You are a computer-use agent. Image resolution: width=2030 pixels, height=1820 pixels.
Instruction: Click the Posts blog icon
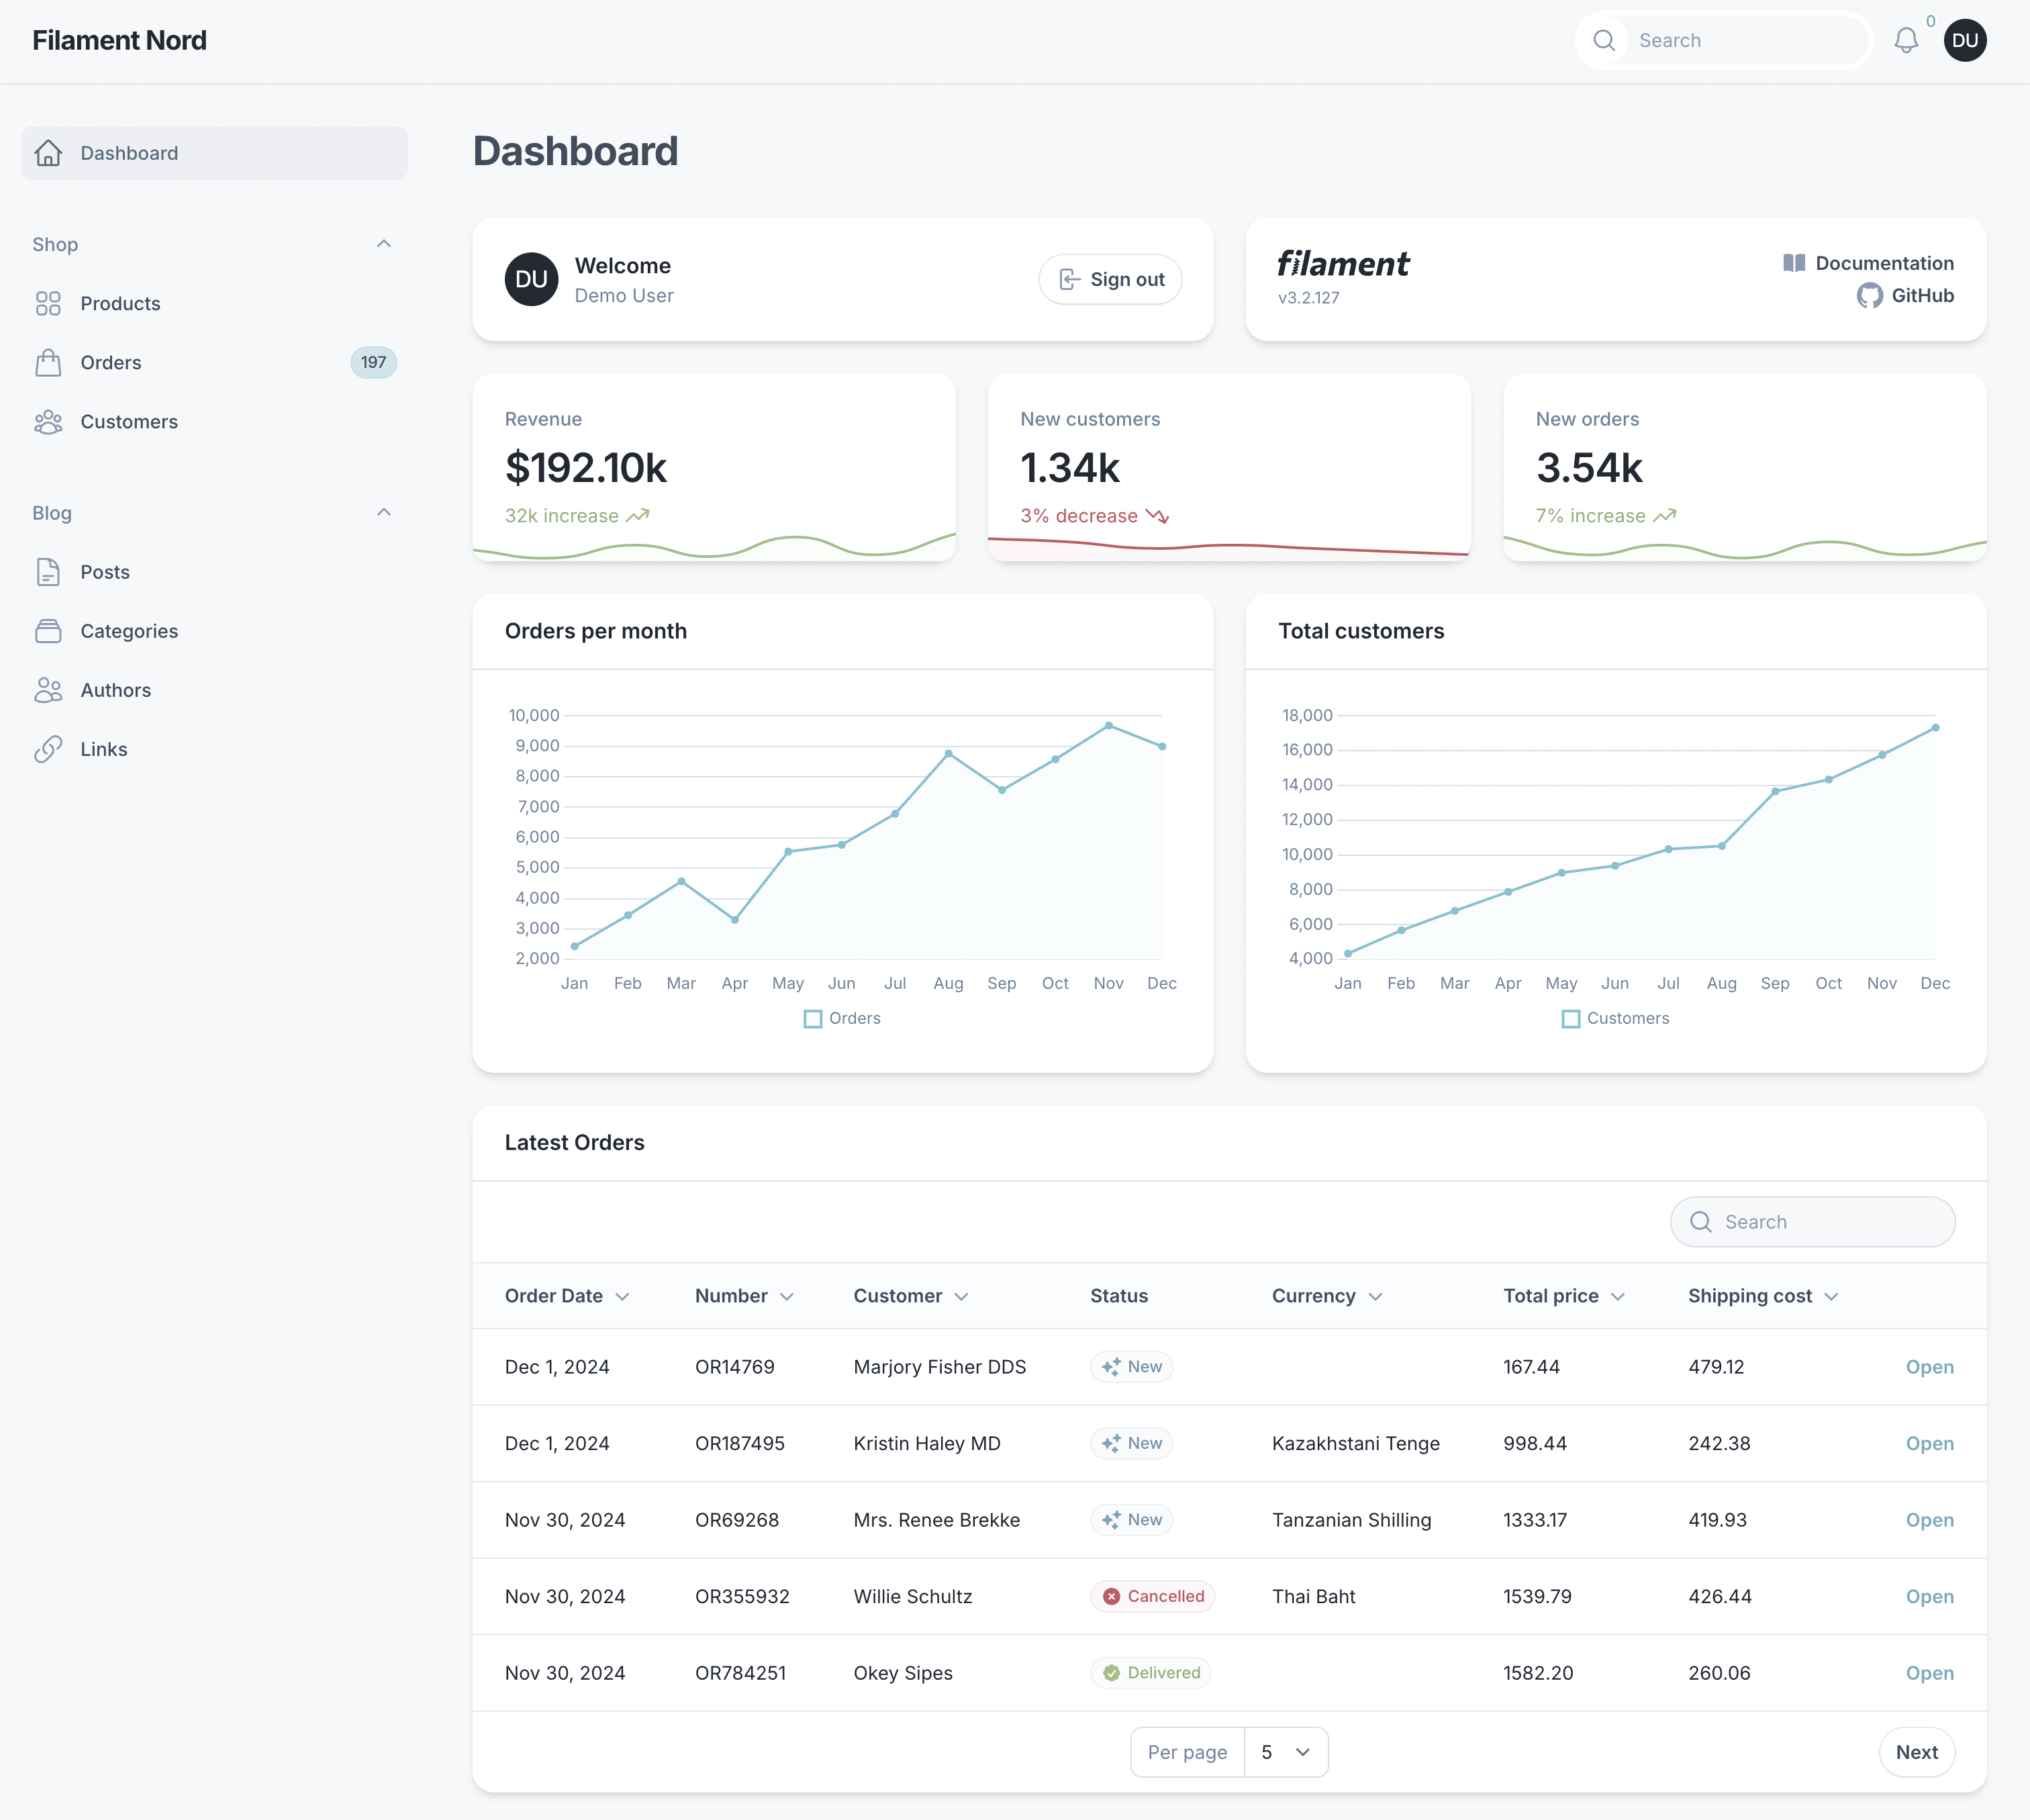coord(48,571)
